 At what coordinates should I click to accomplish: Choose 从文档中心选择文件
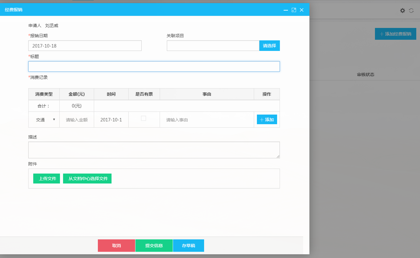coord(87,179)
